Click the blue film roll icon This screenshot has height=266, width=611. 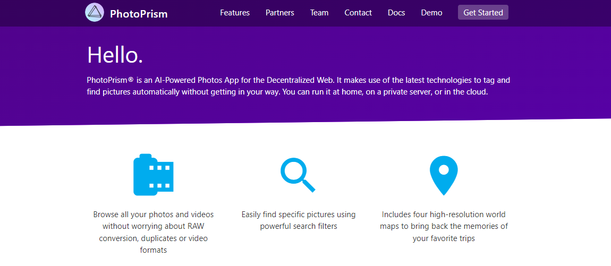coord(154,175)
